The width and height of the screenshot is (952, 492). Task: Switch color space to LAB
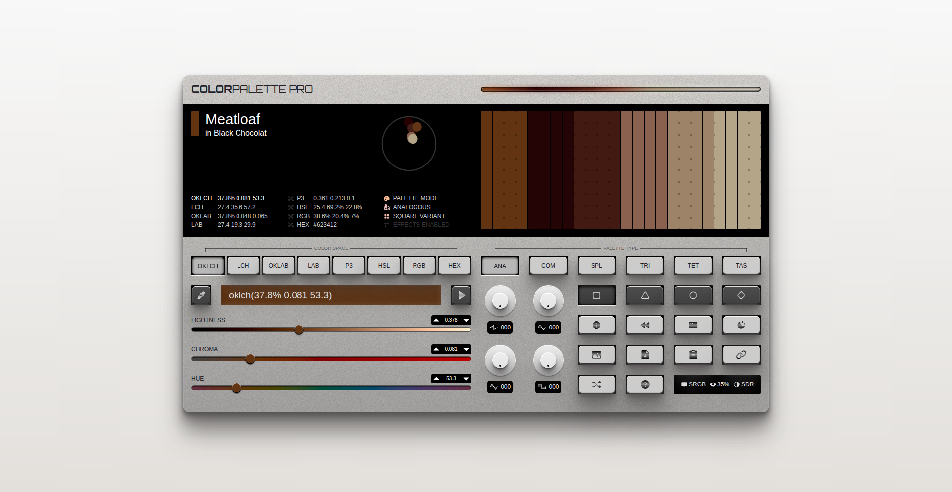[x=313, y=266]
